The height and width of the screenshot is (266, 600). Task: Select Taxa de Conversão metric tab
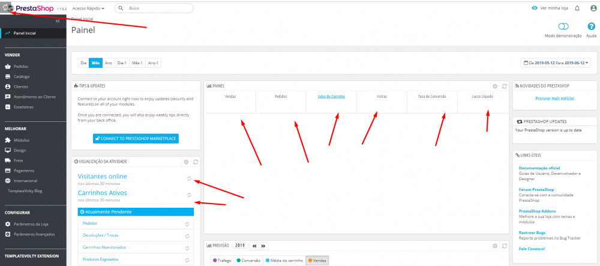tap(433, 102)
